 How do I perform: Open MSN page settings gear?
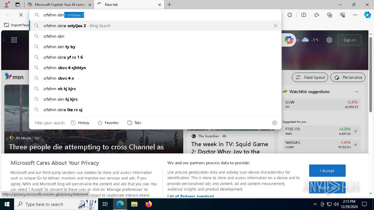(329, 40)
